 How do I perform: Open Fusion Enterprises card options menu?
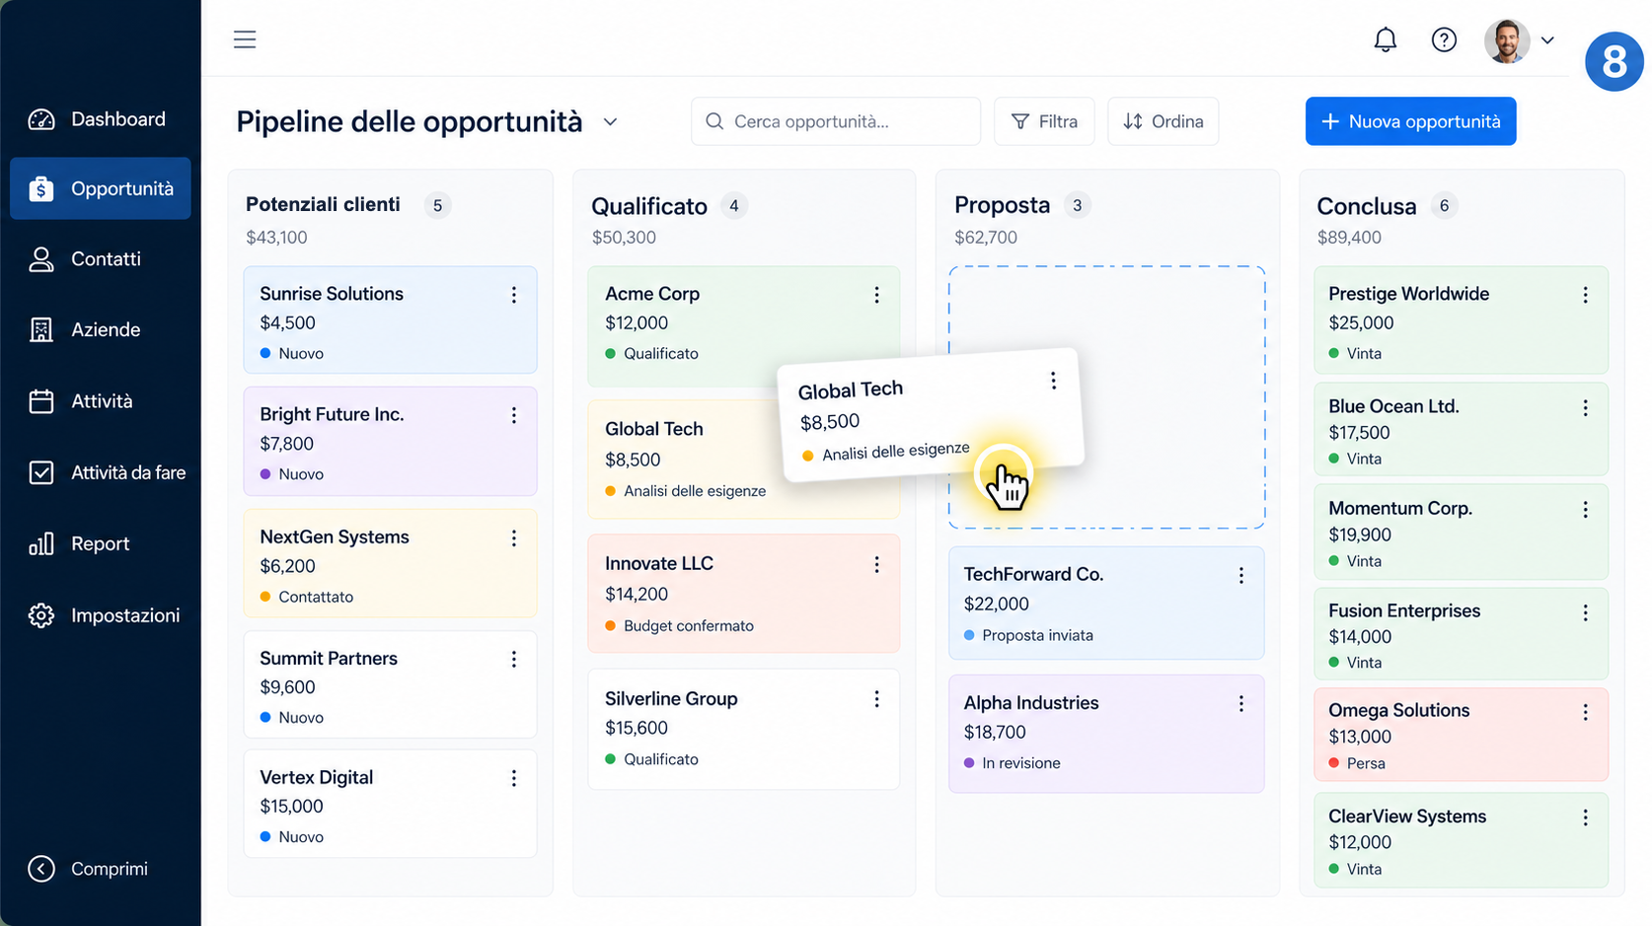coord(1586,613)
